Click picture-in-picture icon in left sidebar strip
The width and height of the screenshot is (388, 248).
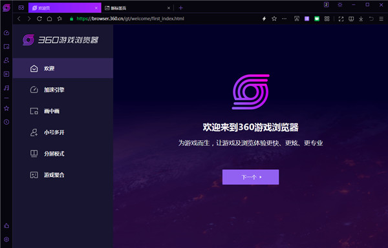[6, 46]
